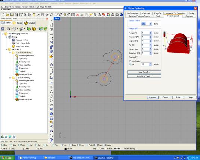Click the first icon below the Mops tree
The width and height of the screenshot is (200, 160).
2,137
